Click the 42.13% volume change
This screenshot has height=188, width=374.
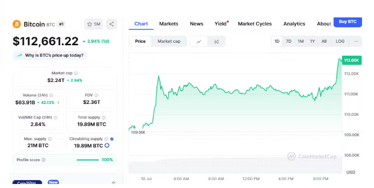click(x=46, y=102)
